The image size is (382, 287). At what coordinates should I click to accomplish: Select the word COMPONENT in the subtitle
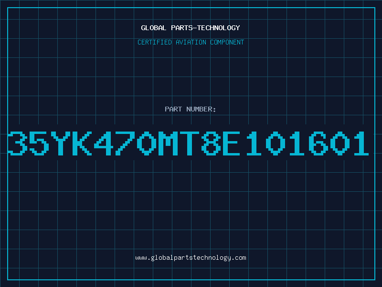[227, 42]
